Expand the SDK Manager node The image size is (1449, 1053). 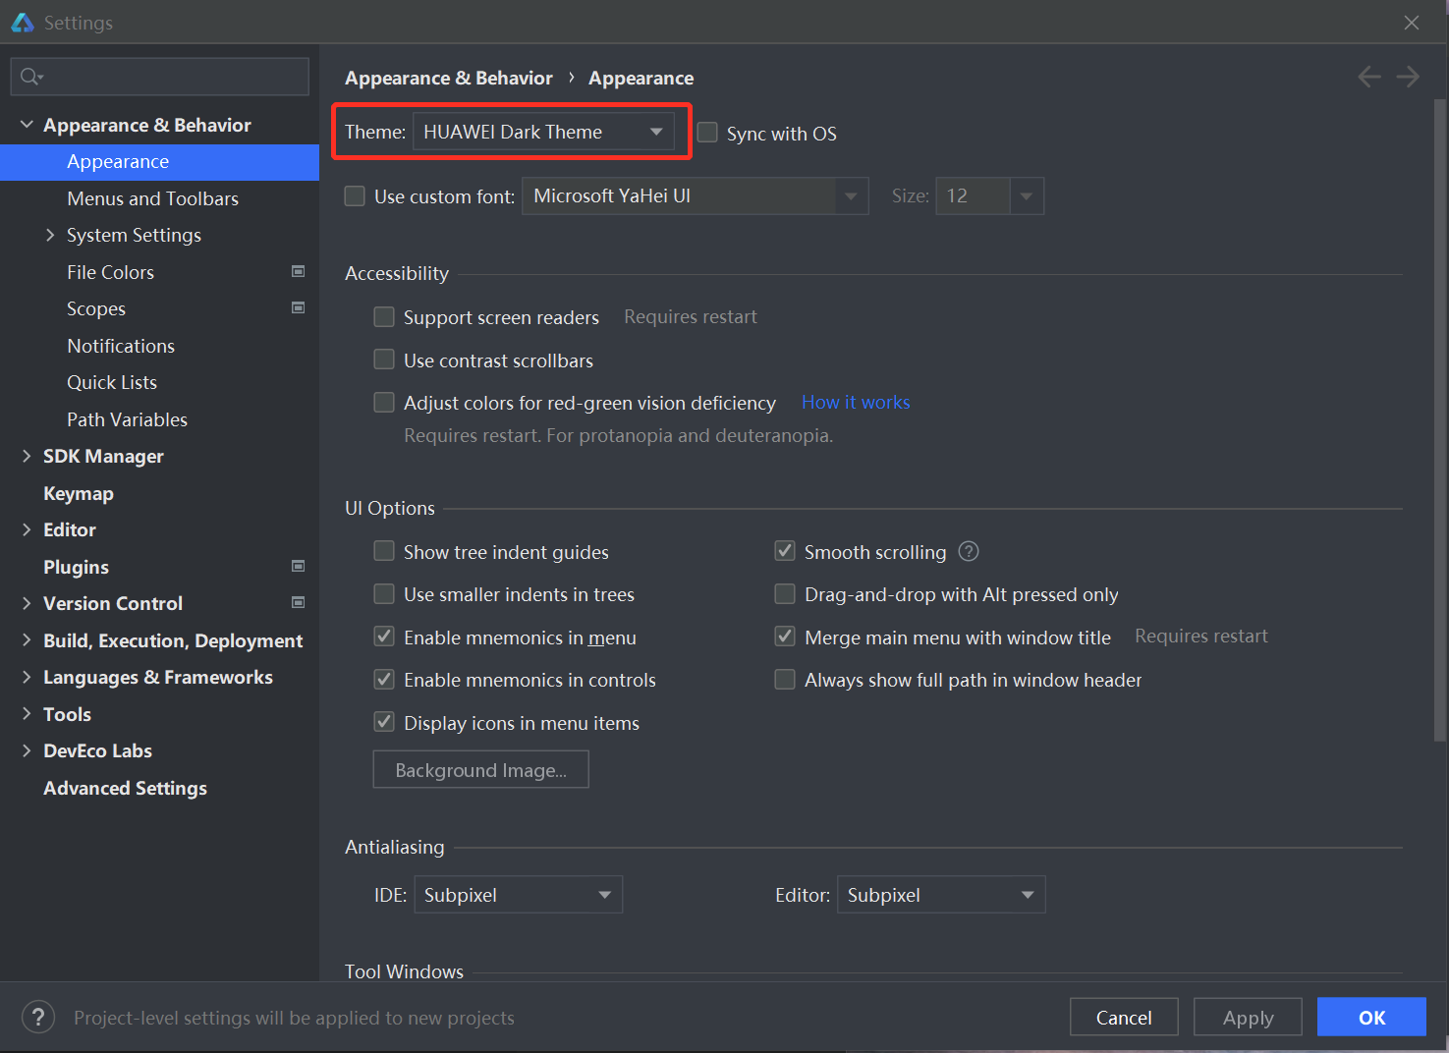[x=27, y=456]
